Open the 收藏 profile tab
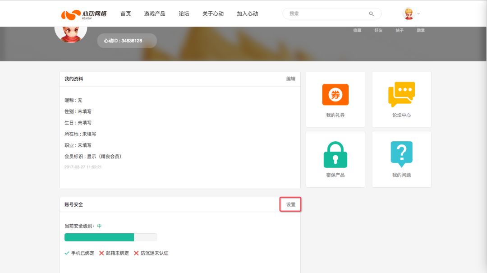 (x=357, y=30)
